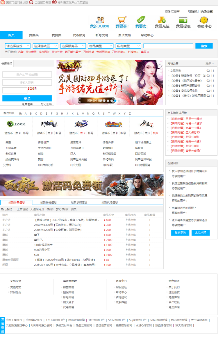Screen dimensions: 218x337
Task: Click 装备 under the 剑灵 logo
Action: coord(156,133)
